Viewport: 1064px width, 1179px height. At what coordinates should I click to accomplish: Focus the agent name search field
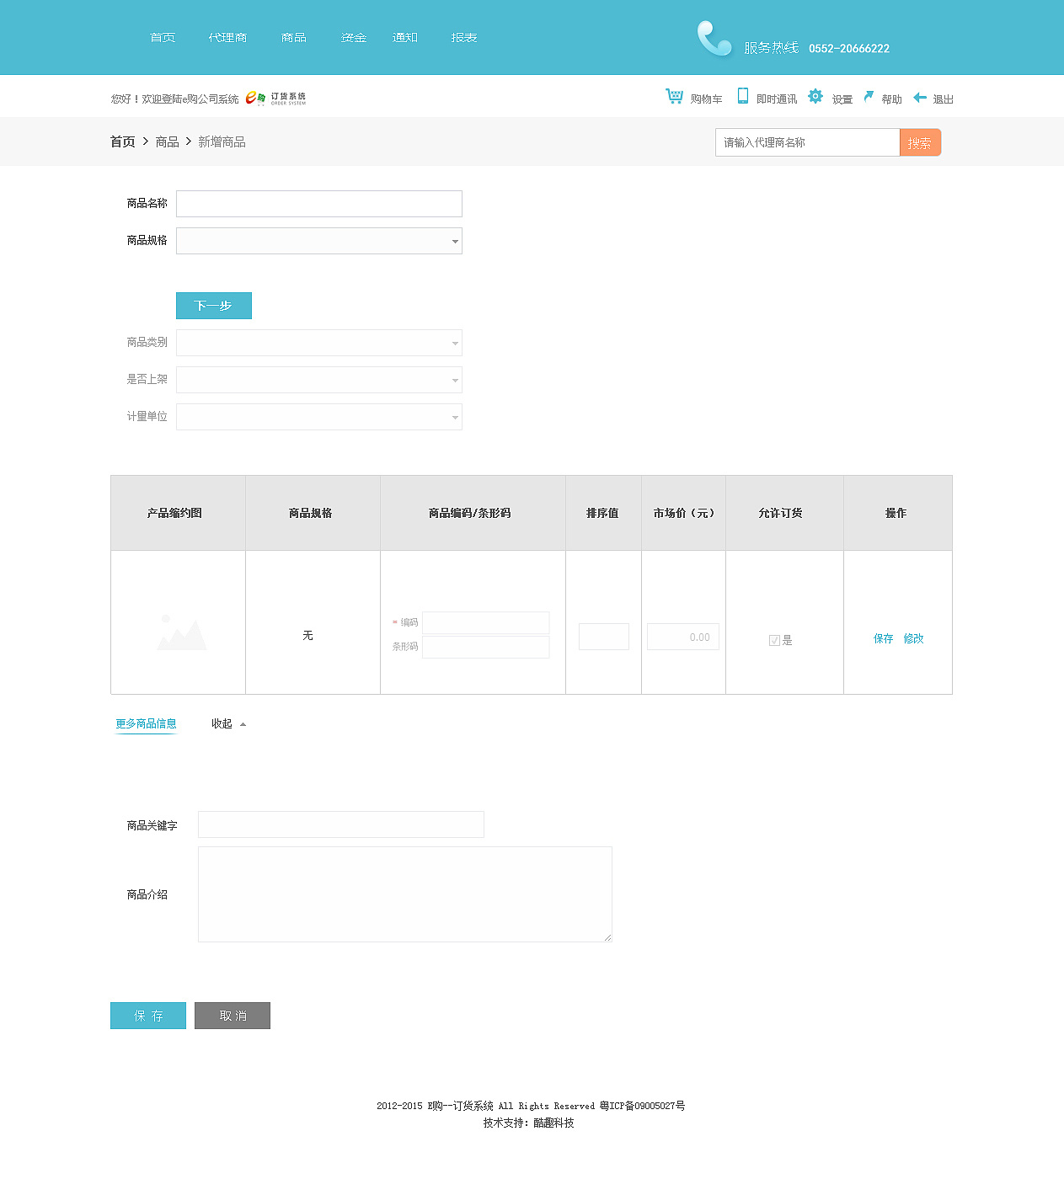[x=808, y=142]
